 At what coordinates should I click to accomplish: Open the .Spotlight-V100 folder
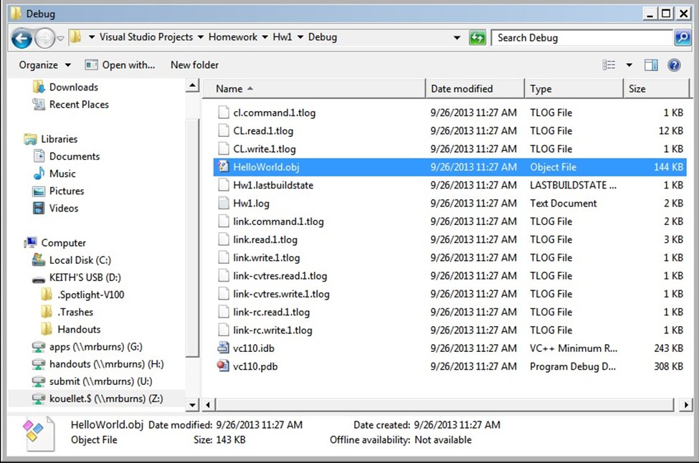tap(83, 295)
